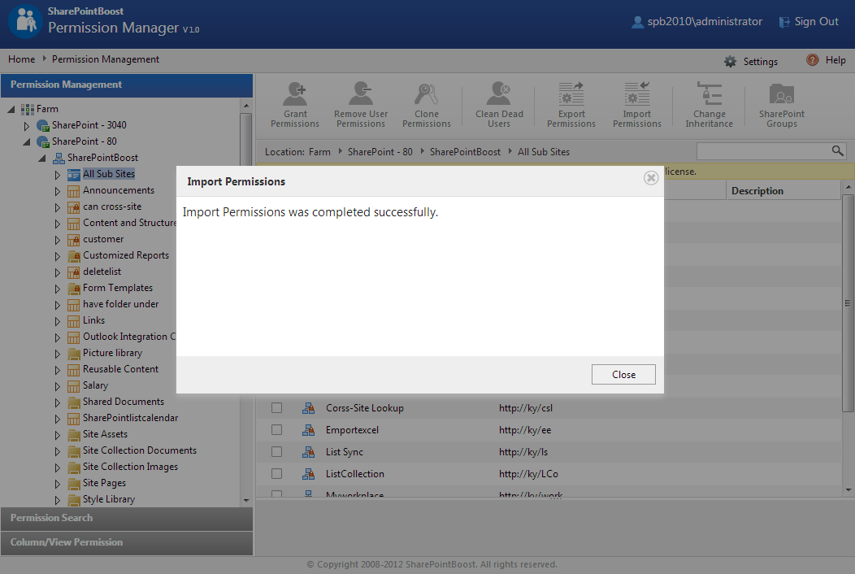855x574 pixels.
Task: Go to Home breadcrumb
Action: (x=21, y=59)
